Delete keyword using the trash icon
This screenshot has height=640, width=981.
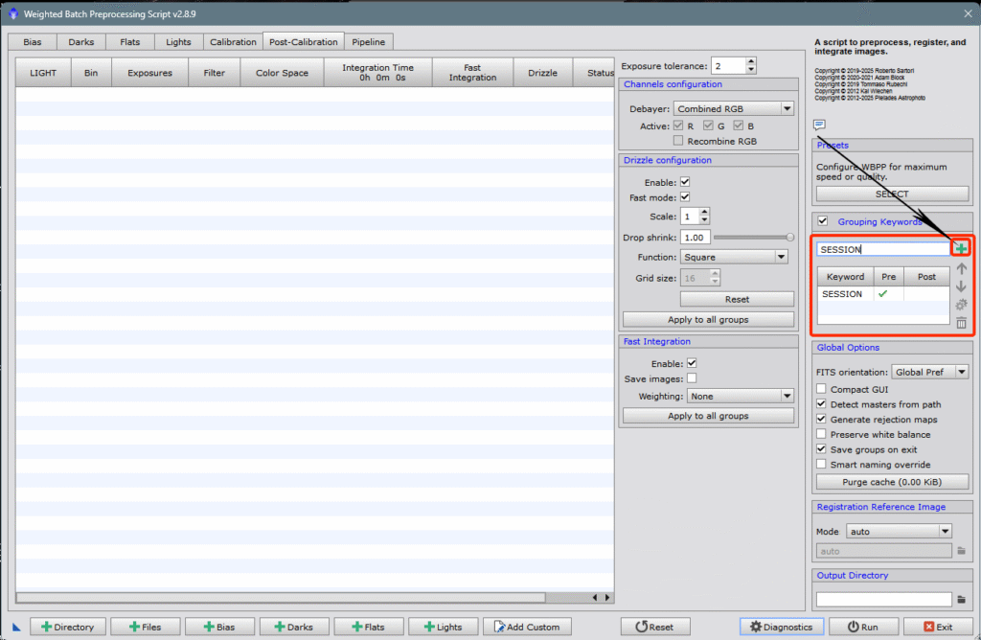click(x=961, y=323)
